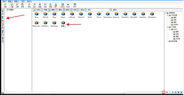
Task: Open the 用户 (User) toolbar icon
Action: click(56, 5)
